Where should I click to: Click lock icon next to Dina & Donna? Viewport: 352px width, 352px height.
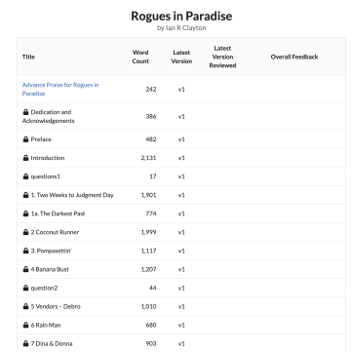25,343
